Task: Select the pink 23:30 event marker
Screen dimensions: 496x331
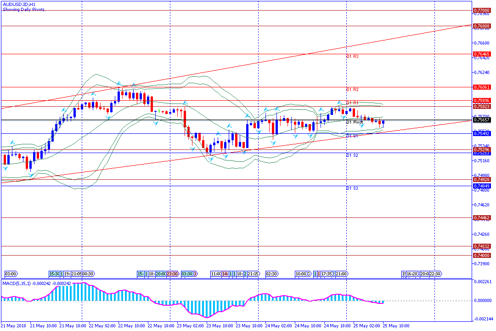Action: pos(173,274)
